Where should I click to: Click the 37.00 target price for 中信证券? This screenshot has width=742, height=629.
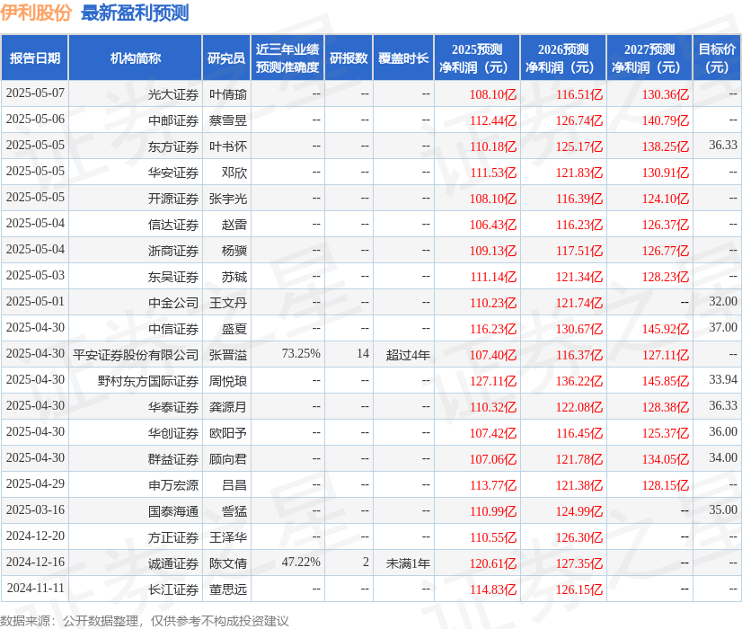(x=722, y=328)
